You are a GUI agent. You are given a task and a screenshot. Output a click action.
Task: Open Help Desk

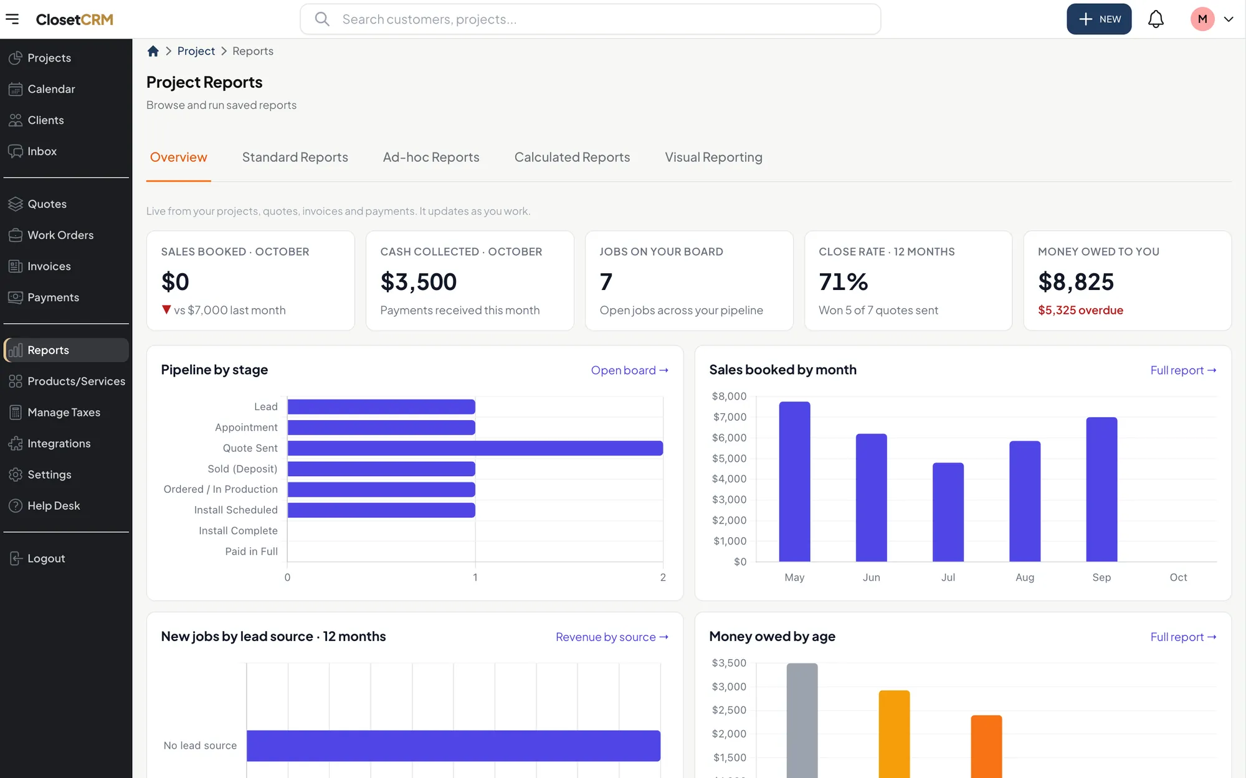pyautogui.click(x=66, y=506)
